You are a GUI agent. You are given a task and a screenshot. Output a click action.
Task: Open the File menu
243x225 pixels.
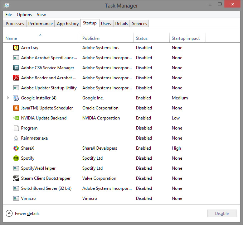click(9, 15)
